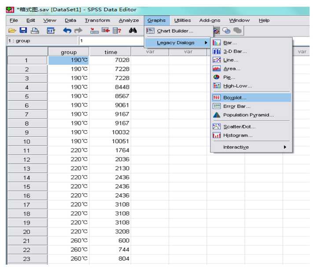Open the File menu

[x=14, y=20]
